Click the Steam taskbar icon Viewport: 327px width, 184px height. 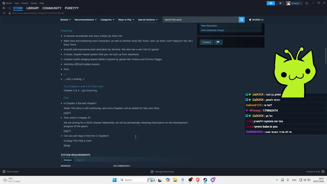205,180
